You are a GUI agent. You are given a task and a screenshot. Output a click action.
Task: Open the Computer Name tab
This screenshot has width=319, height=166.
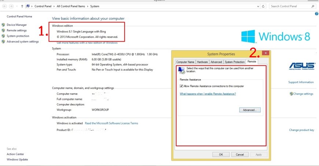185,62
